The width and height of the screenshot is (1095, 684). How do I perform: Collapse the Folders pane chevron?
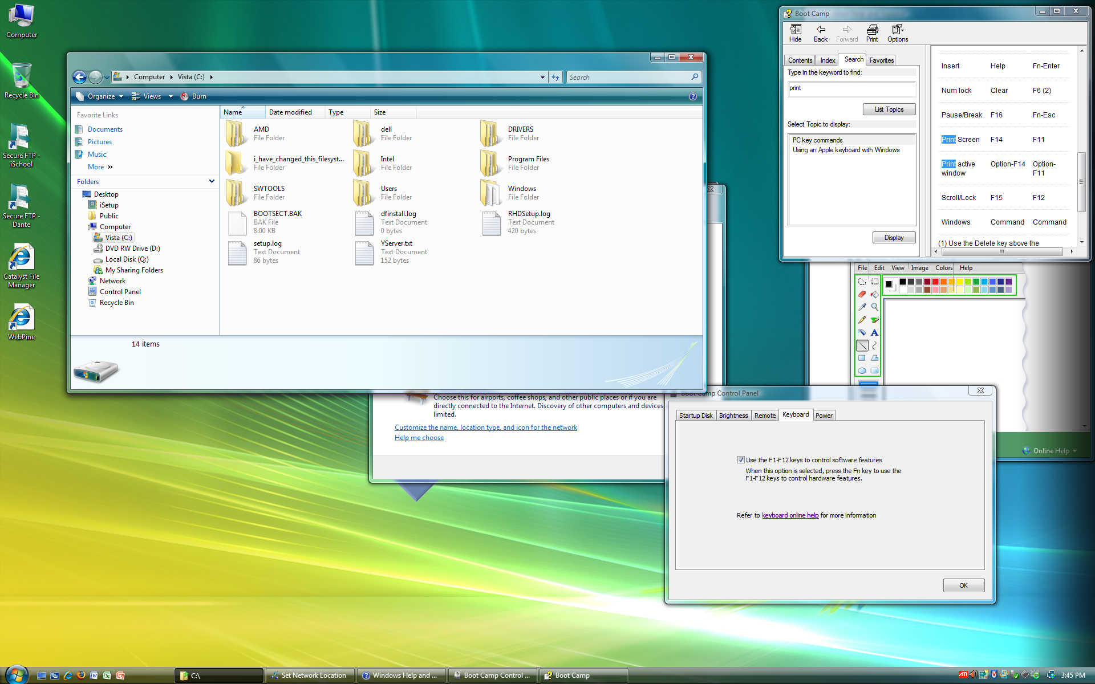(x=212, y=181)
